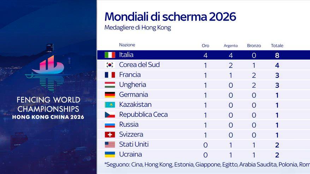Viewport: 310px width, 174px height.
Task: Click the Seguono footnote text
Action: (207, 164)
